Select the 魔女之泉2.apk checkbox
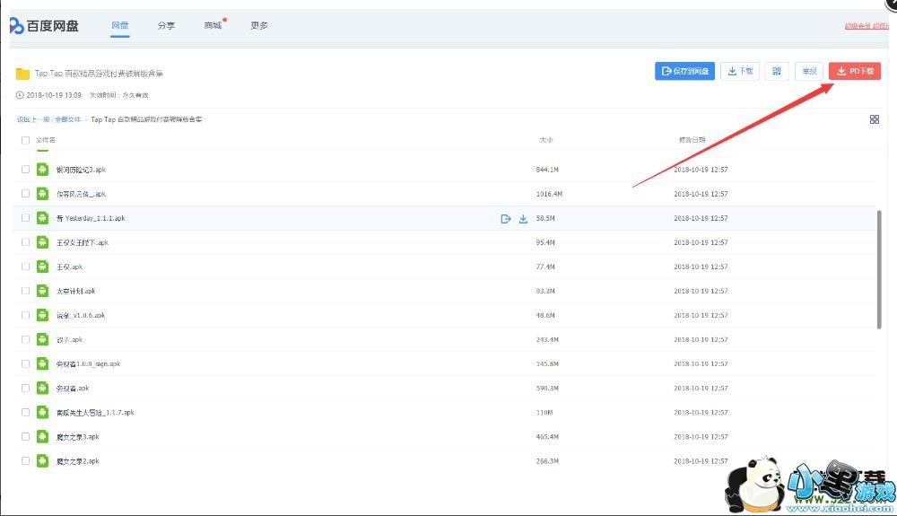Image resolution: width=897 pixels, height=516 pixels. [x=25, y=460]
